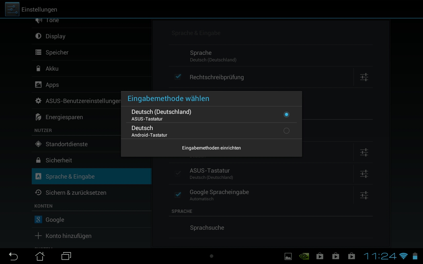Screen dimensions: 423x264
Task: Open Sichern & zurücksetzen in sidebar
Action: click(x=76, y=193)
